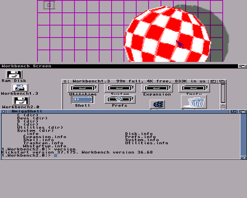The image size is (247, 198).
Task: Open the Utilities drawer
Action: click(83, 88)
